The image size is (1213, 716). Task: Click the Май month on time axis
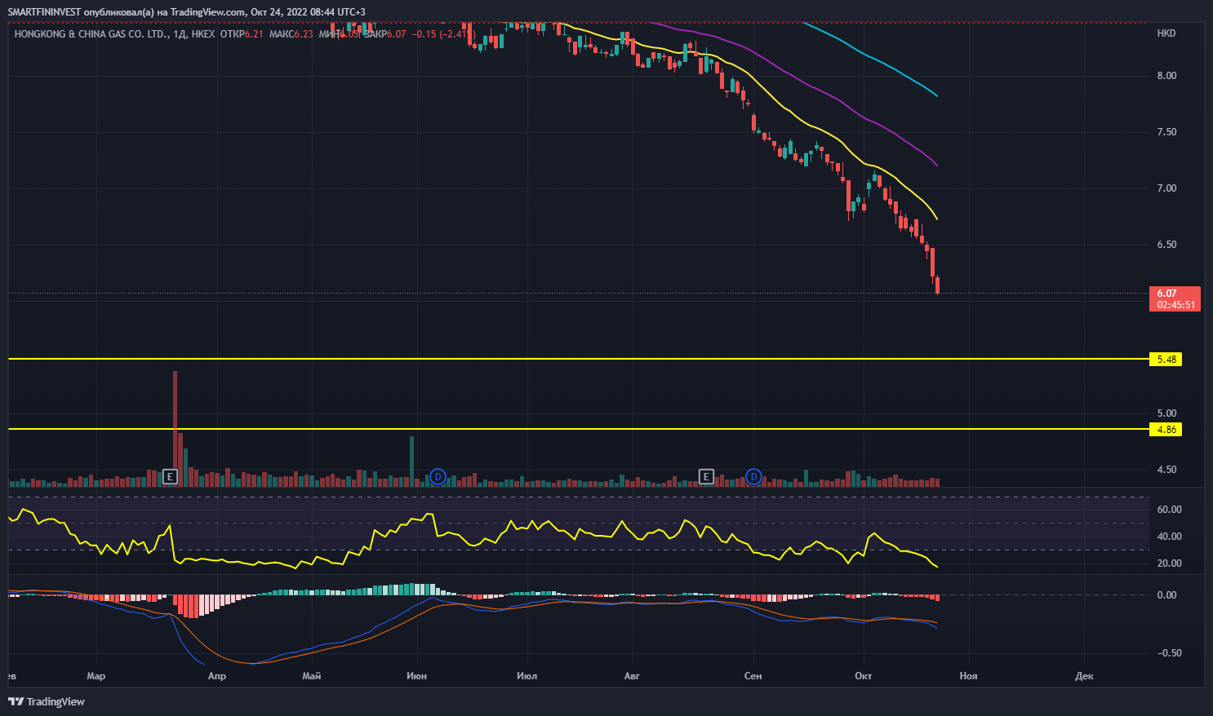(x=311, y=676)
